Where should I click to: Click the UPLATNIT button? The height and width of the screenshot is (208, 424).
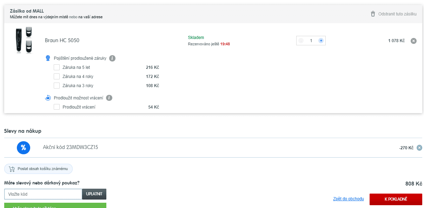(x=94, y=194)
